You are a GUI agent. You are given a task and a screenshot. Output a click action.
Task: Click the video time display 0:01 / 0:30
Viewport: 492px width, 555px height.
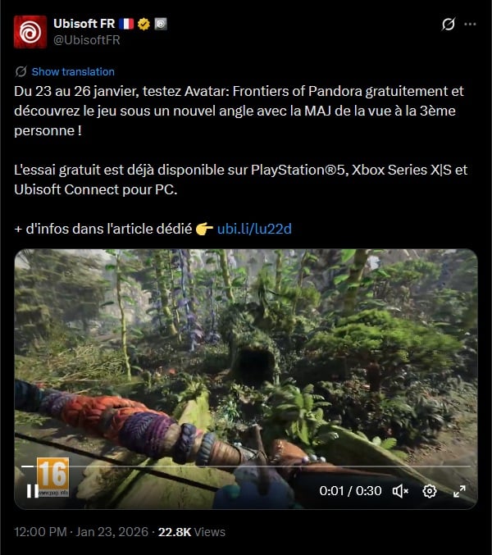(350, 491)
